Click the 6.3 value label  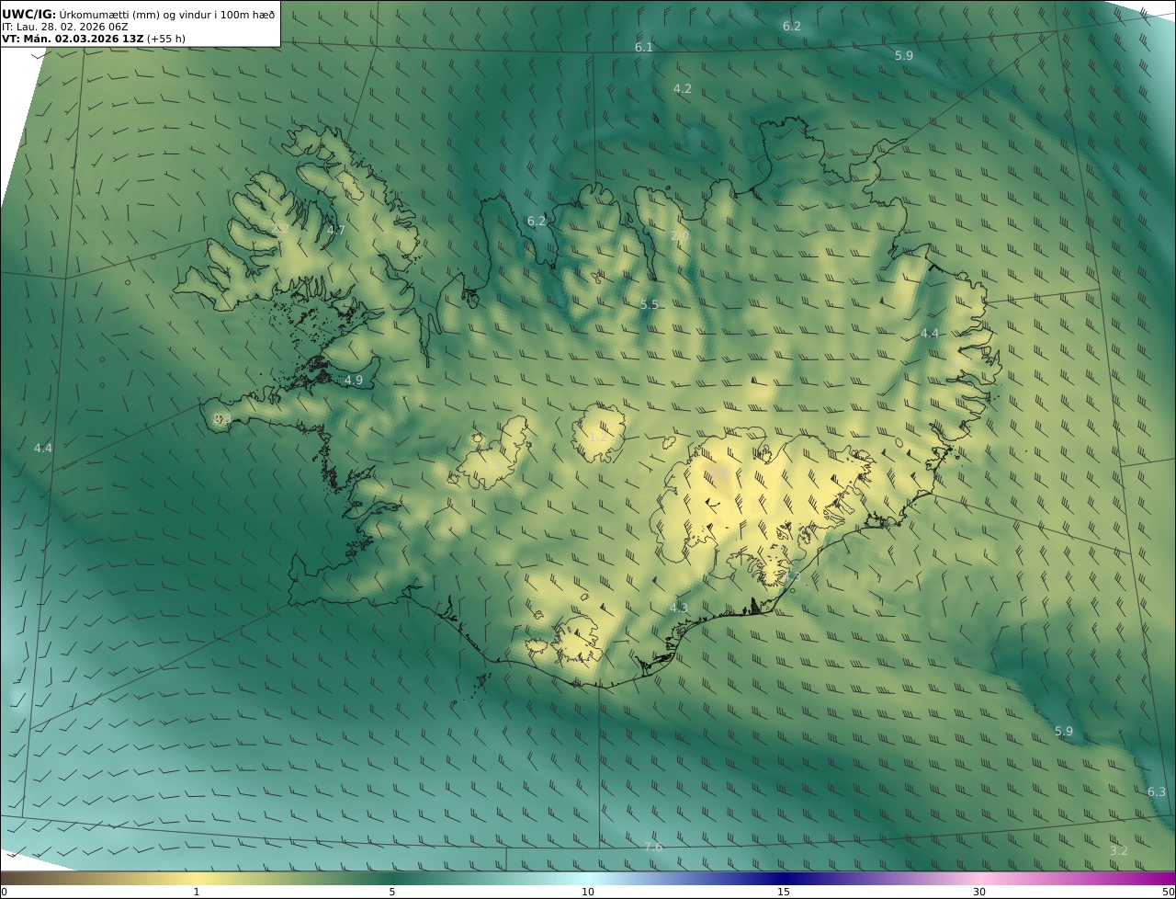1157,791
